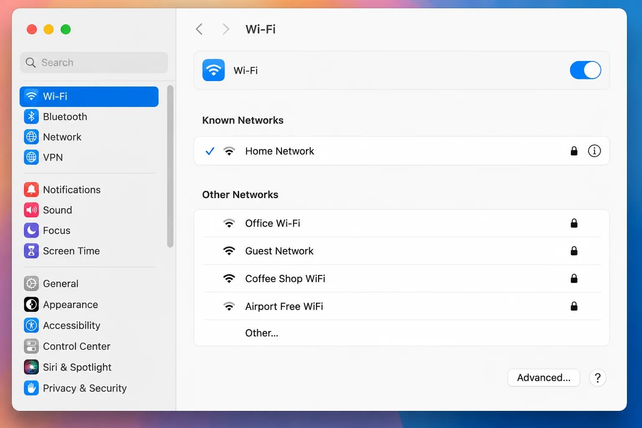Click the signal icon beside Coffee Shop WiFi
The width and height of the screenshot is (642, 428).
point(229,278)
